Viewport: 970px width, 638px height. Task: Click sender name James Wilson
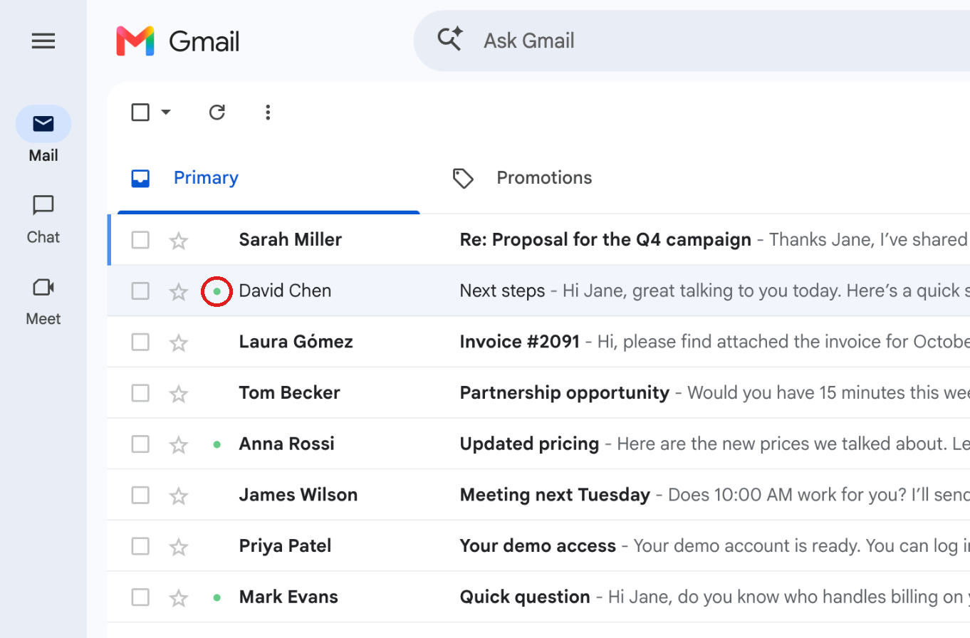[x=298, y=495]
